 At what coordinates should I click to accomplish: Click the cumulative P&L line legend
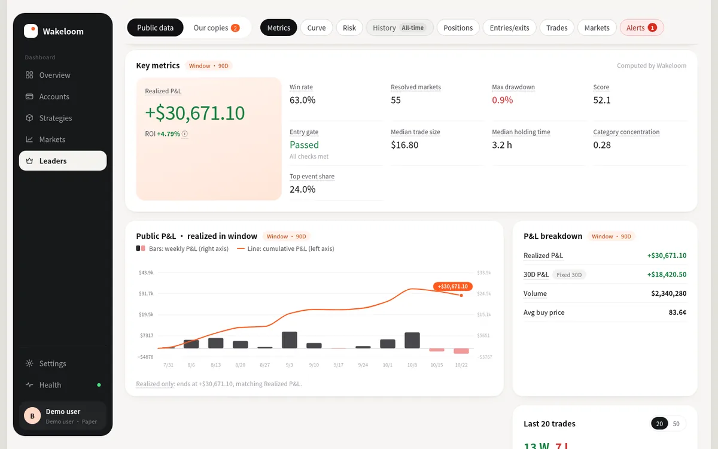(x=286, y=248)
